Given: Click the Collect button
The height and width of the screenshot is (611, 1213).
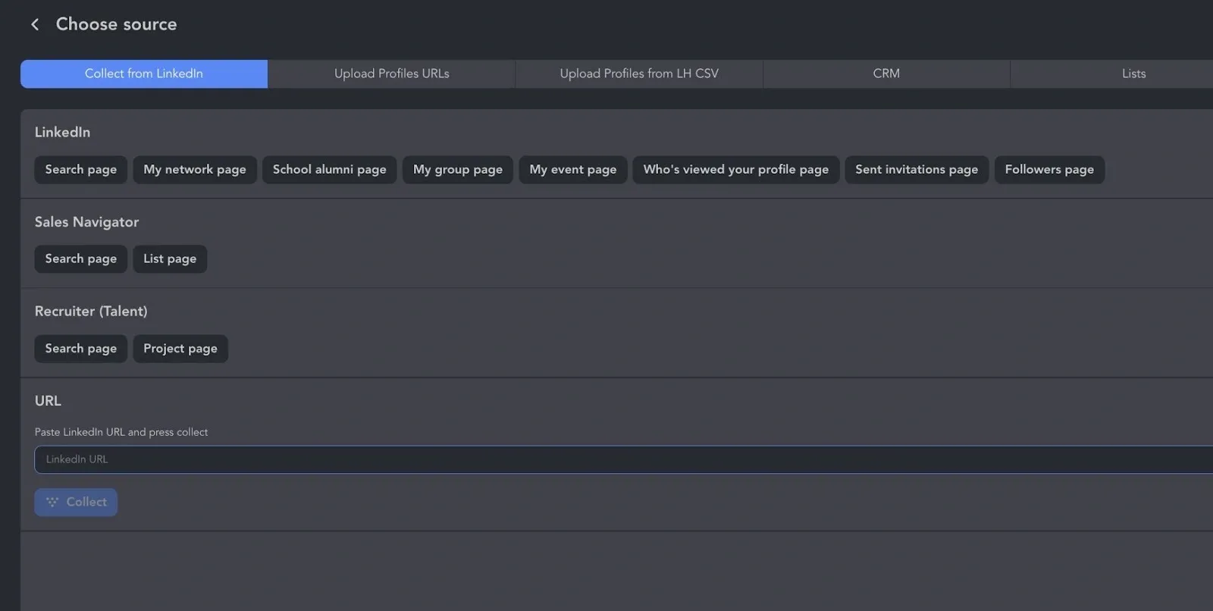Looking at the screenshot, I should coord(76,502).
